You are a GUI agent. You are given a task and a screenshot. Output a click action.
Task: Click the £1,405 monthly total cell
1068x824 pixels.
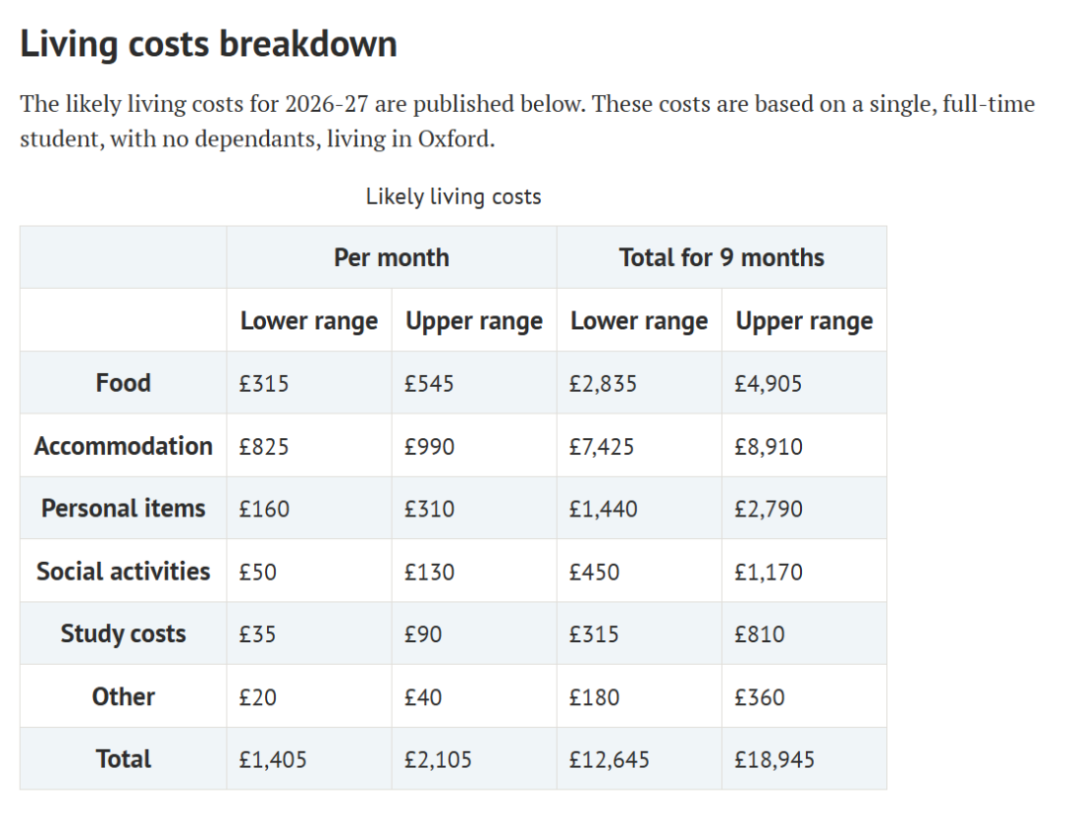(x=274, y=760)
